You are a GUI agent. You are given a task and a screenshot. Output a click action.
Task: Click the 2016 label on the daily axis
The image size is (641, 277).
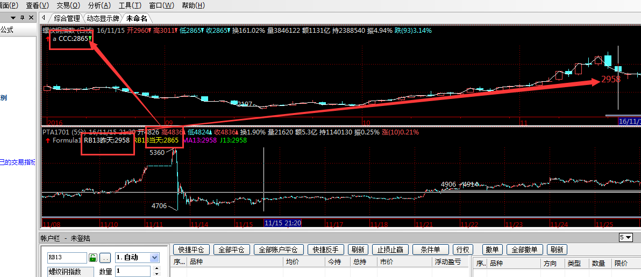[x=55, y=122]
